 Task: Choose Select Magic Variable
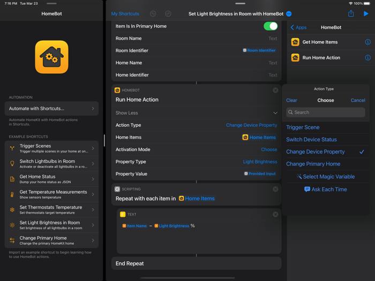[326, 177]
